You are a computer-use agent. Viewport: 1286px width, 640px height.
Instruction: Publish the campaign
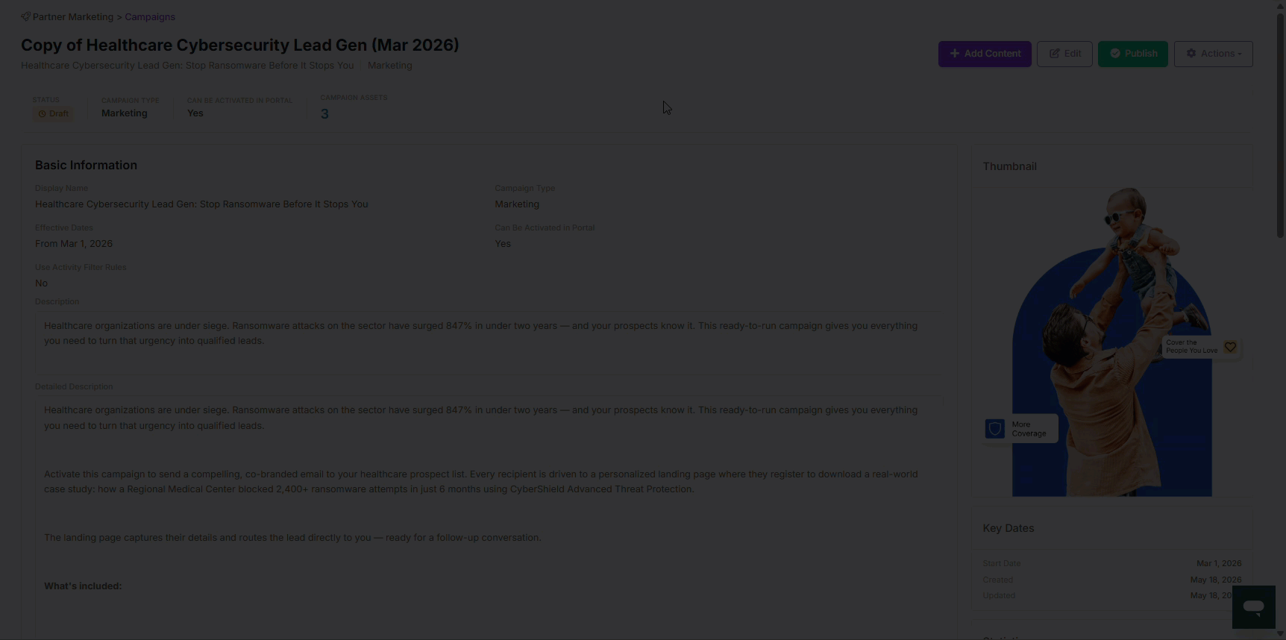1132,54
